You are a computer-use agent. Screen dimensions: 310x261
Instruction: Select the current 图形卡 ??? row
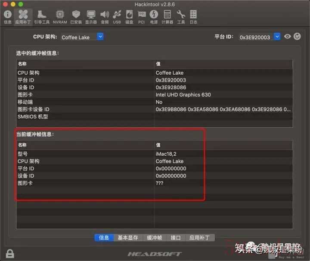pos(155,183)
